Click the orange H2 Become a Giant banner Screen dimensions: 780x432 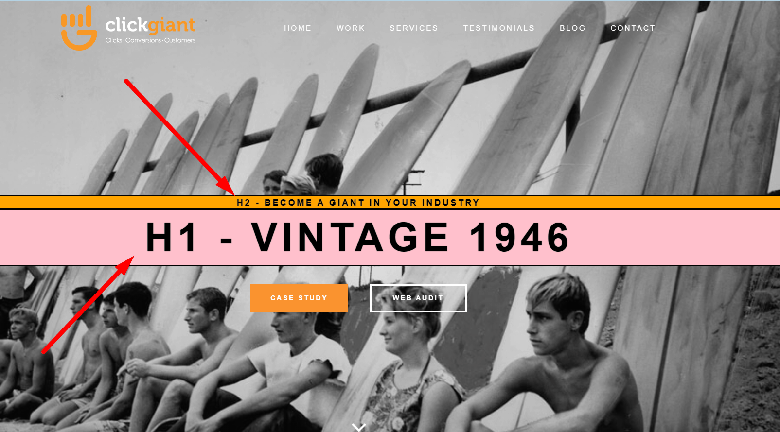[390, 202]
